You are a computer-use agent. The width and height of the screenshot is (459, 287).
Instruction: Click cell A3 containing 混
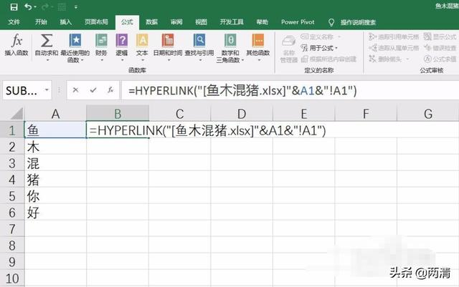point(56,162)
